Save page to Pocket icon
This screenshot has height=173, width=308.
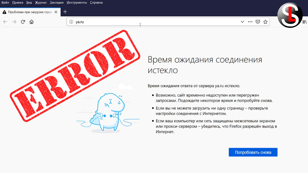[258, 22]
